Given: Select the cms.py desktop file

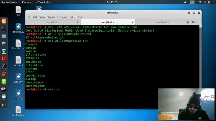Looking at the screenshot, I should click(18, 95).
